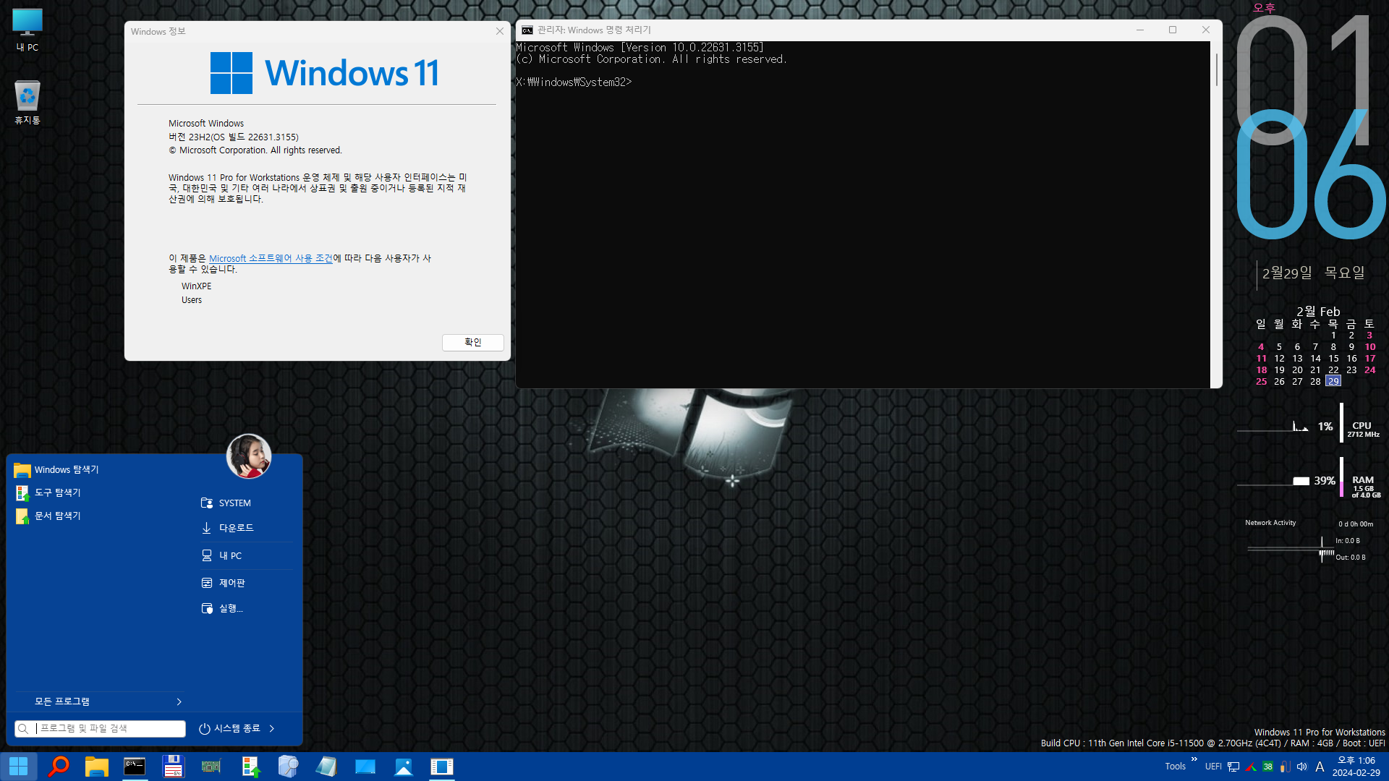The width and height of the screenshot is (1389, 781).
Task: Open the floppy disk 64 tool in taskbar
Action: tap(173, 767)
